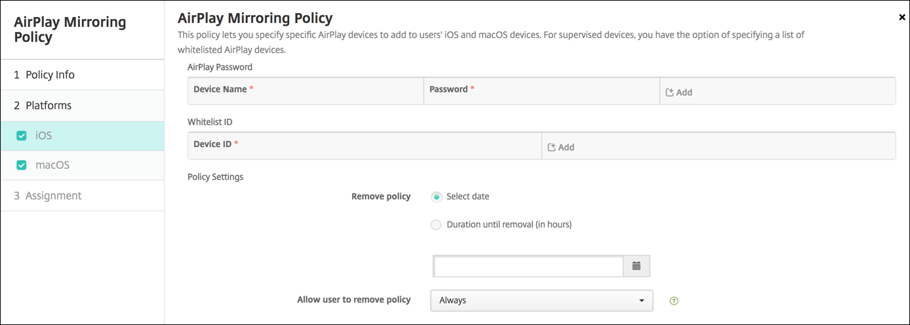Image resolution: width=910 pixels, height=325 pixels.
Task: Close the policy dialog with X
Action: (901, 18)
